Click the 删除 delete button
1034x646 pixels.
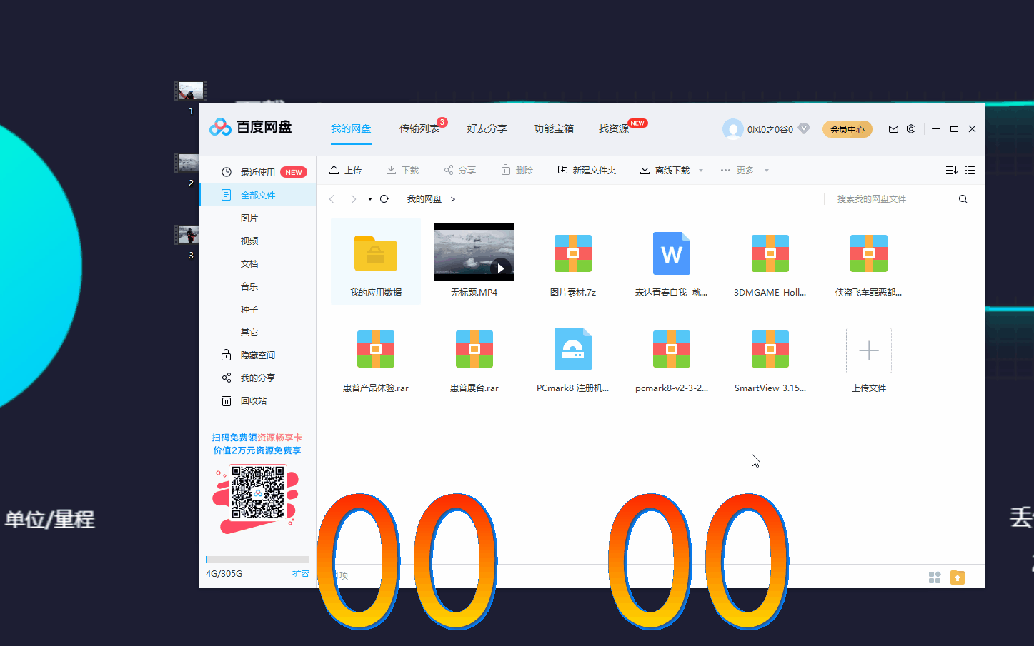[x=517, y=170]
